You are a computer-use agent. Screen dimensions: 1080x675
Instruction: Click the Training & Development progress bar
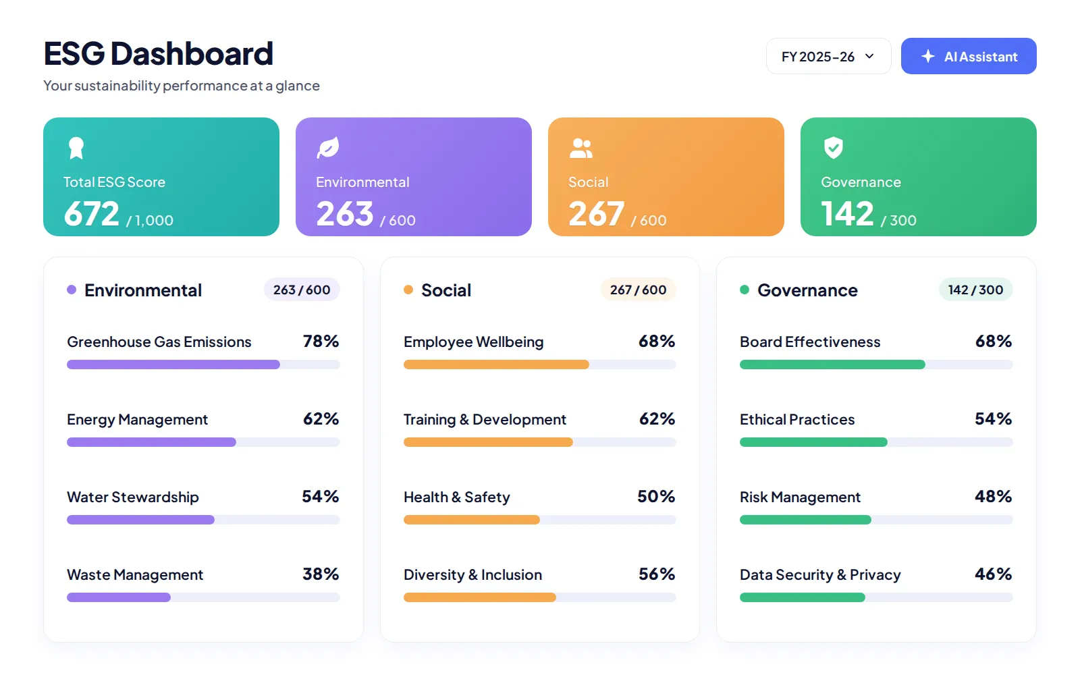tap(539, 442)
